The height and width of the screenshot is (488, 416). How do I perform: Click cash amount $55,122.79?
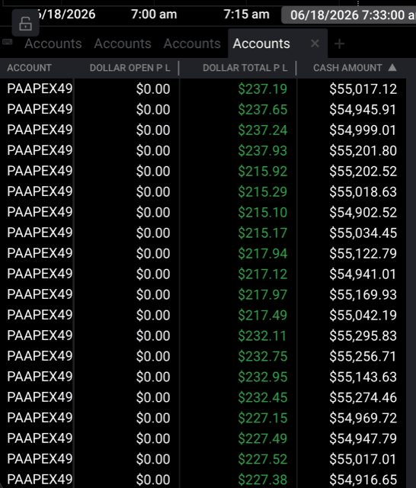[363, 253]
